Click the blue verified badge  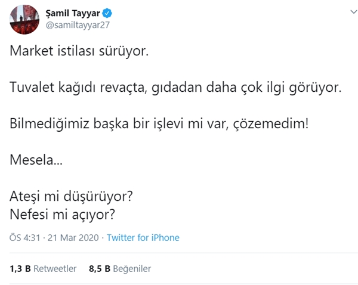pos(109,14)
